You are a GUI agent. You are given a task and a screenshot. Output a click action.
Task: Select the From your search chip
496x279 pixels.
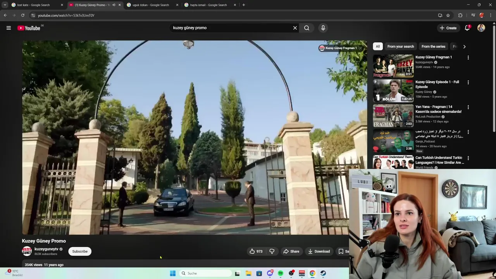click(400, 46)
